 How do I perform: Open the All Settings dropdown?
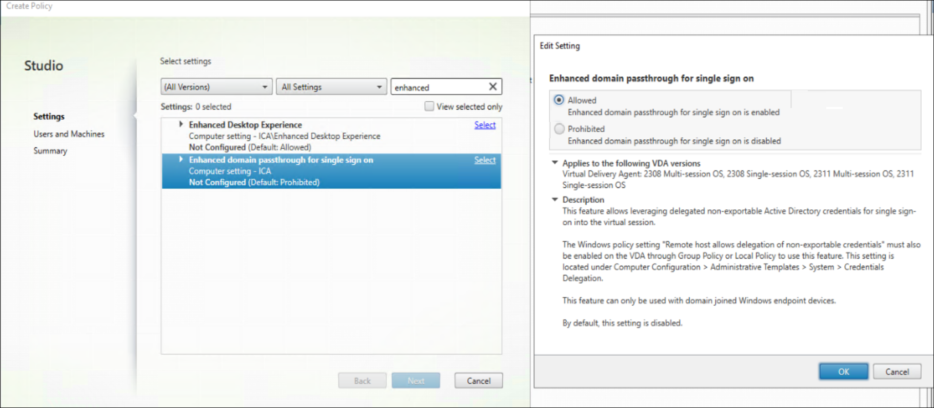click(331, 87)
